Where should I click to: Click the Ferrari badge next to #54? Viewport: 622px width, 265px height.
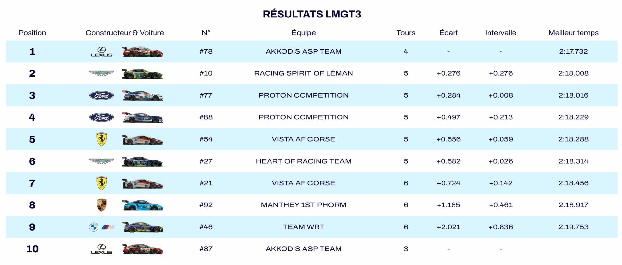[x=101, y=139]
